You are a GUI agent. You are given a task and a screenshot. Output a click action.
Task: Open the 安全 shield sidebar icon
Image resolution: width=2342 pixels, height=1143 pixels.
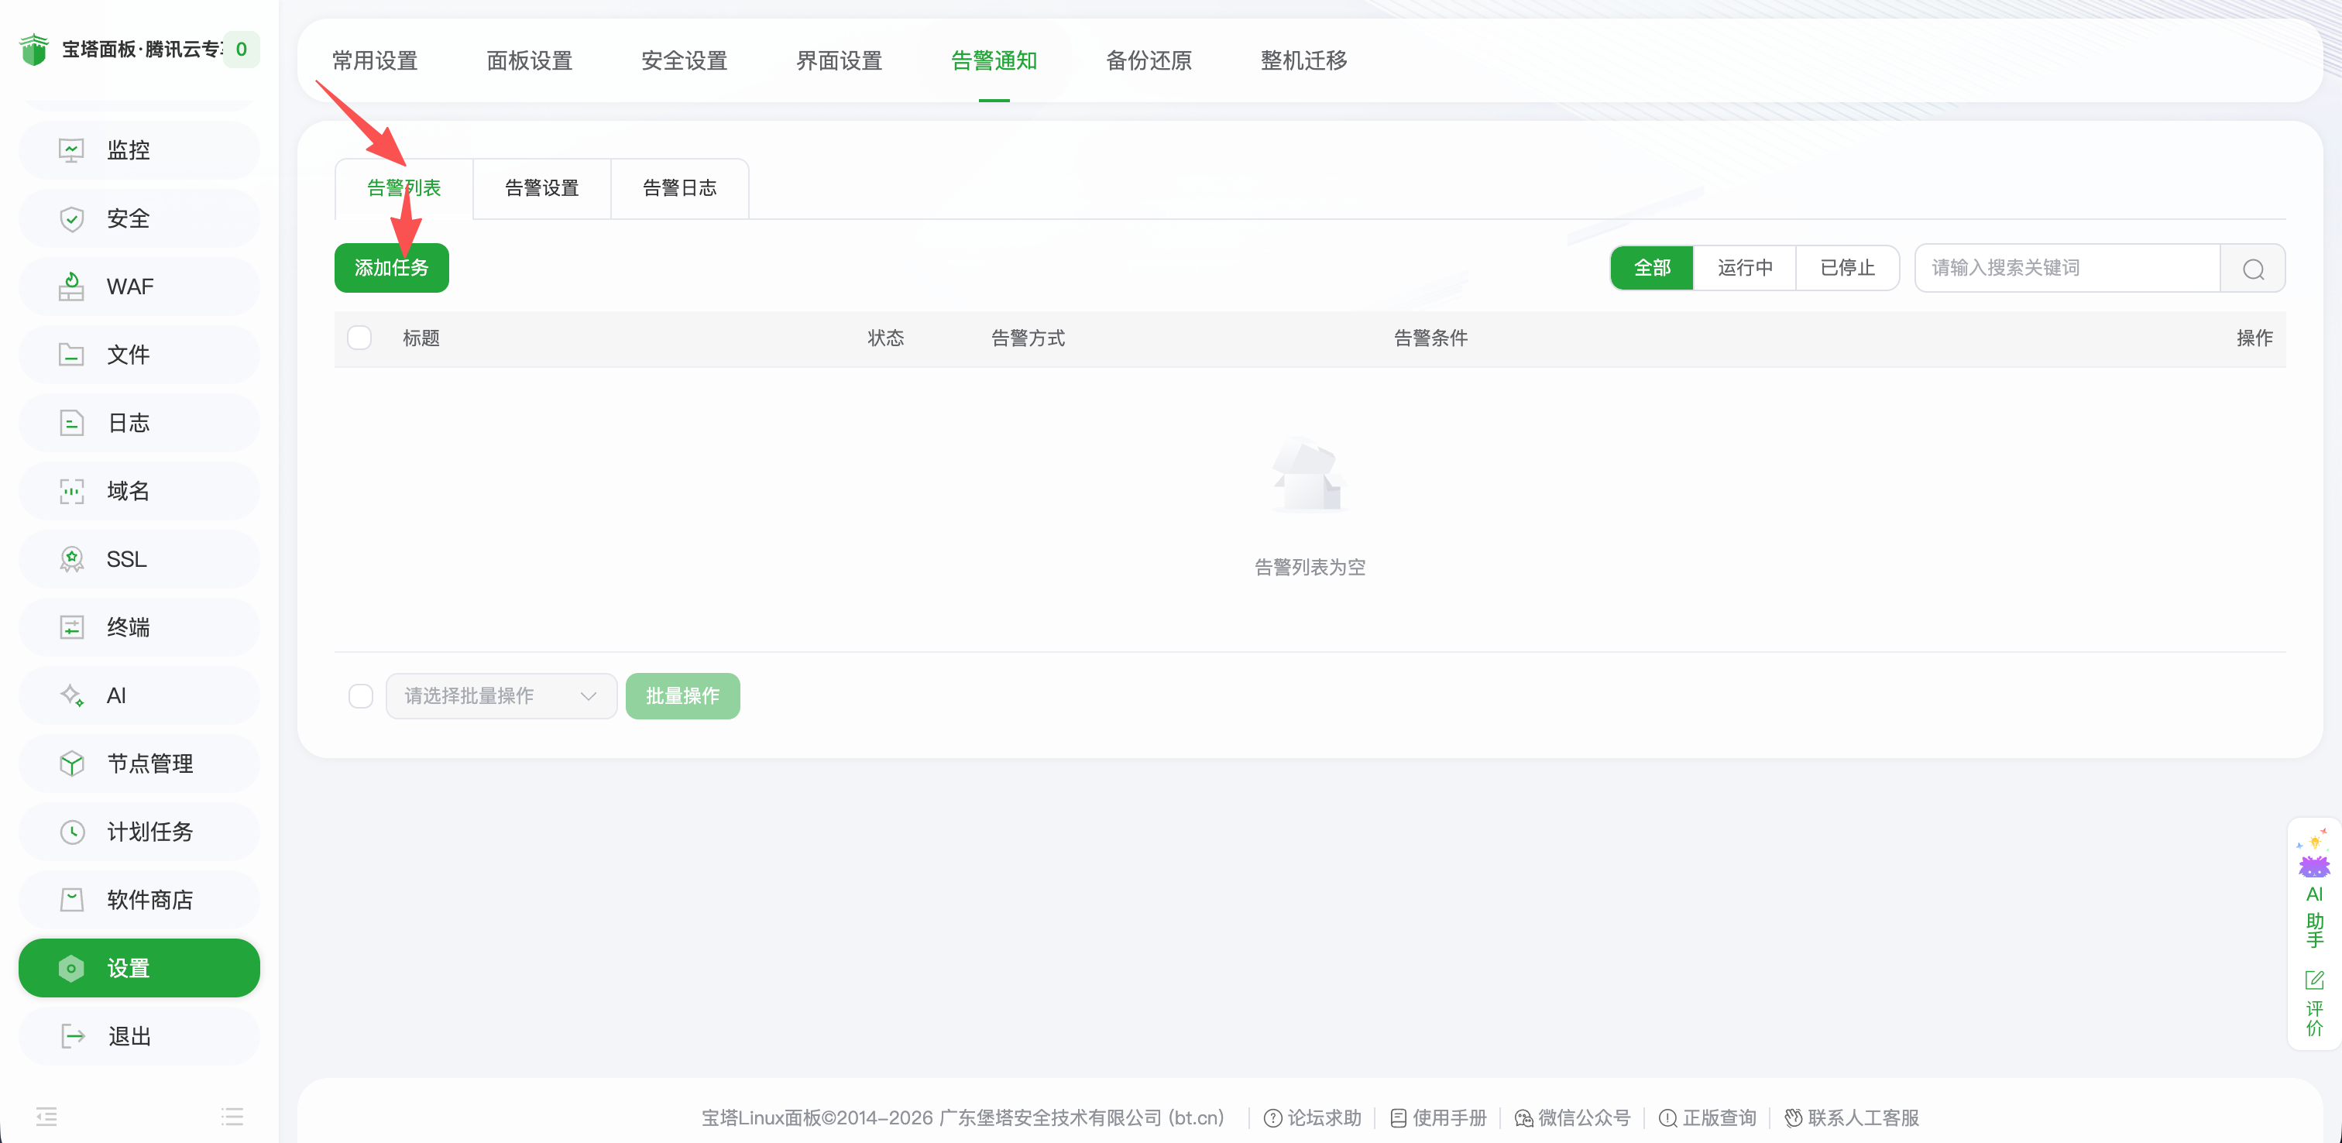tap(71, 218)
